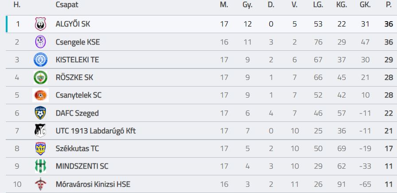
Task: Click the Székkutas TC crest
Action: click(40, 148)
